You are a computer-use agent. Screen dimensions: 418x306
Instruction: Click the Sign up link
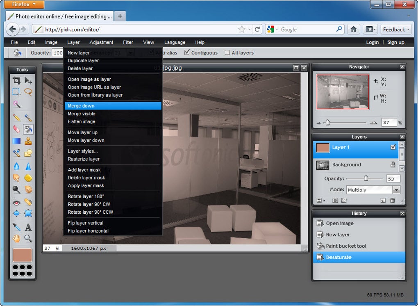(x=395, y=42)
